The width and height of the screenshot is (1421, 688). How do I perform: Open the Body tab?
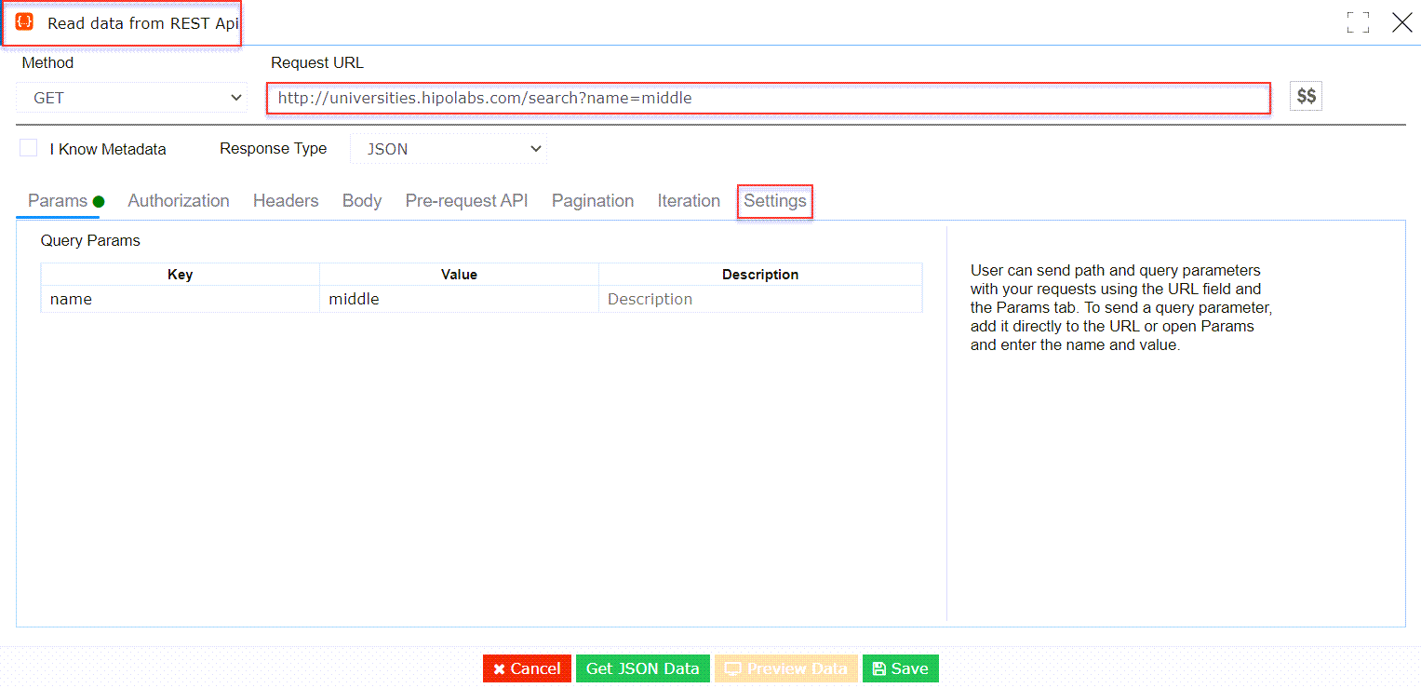coord(362,201)
